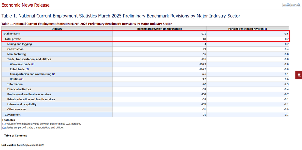Image resolution: width=302 pixels, height=150 pixels.
Task: Open footnote (2) link beside Retail trade
Action: [27, 69]
